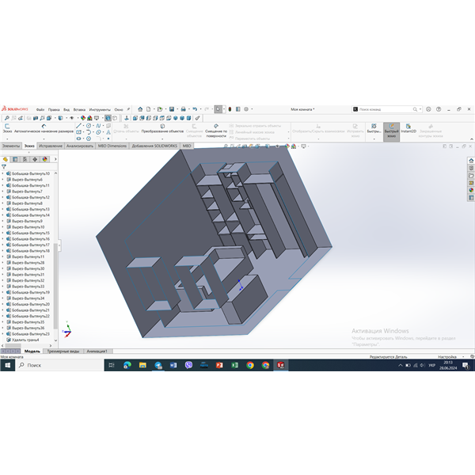Switch to the Добавления SOLIDWORKS tab
This screenshot has height=475, width=475.
click(154, 146)
